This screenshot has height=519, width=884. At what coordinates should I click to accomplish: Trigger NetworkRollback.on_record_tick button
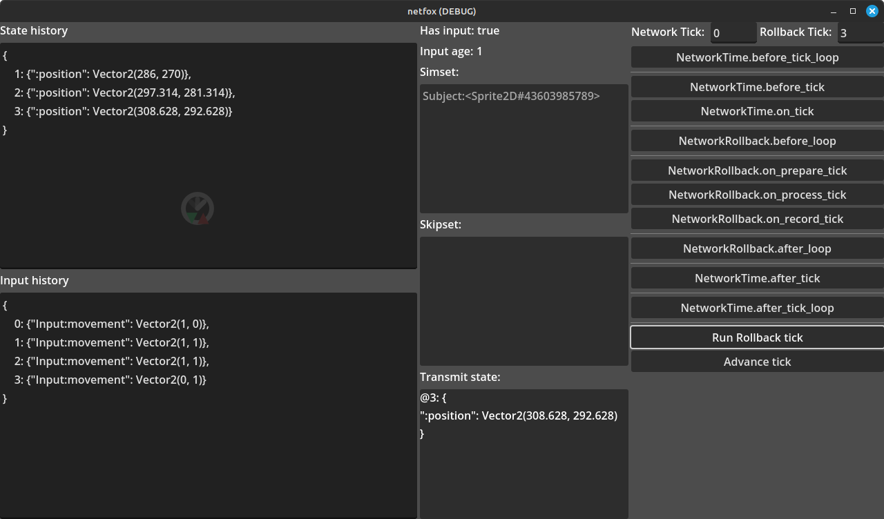(x=757, y=219)
